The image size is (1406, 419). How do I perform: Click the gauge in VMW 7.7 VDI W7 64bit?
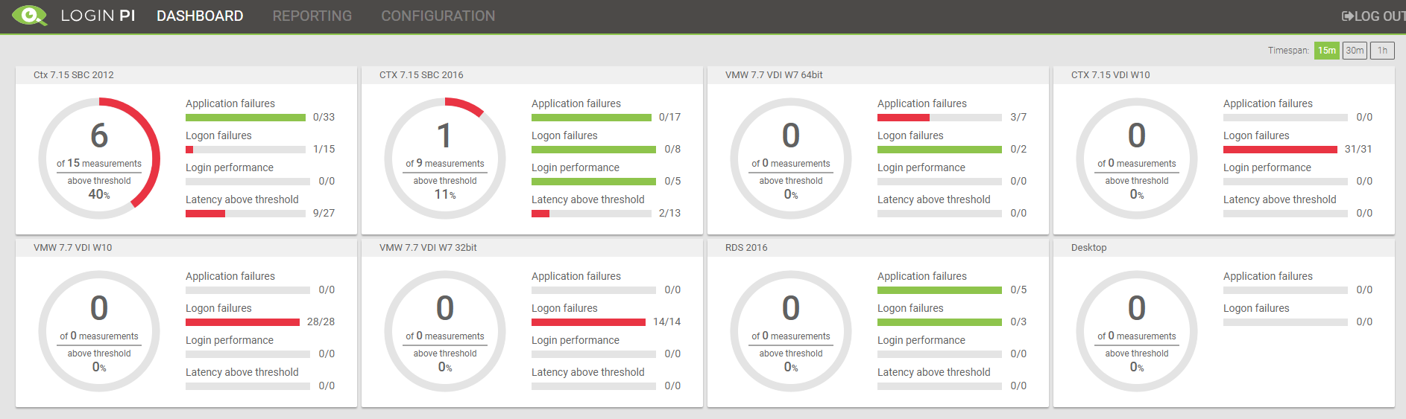click(x=791, y=159)
